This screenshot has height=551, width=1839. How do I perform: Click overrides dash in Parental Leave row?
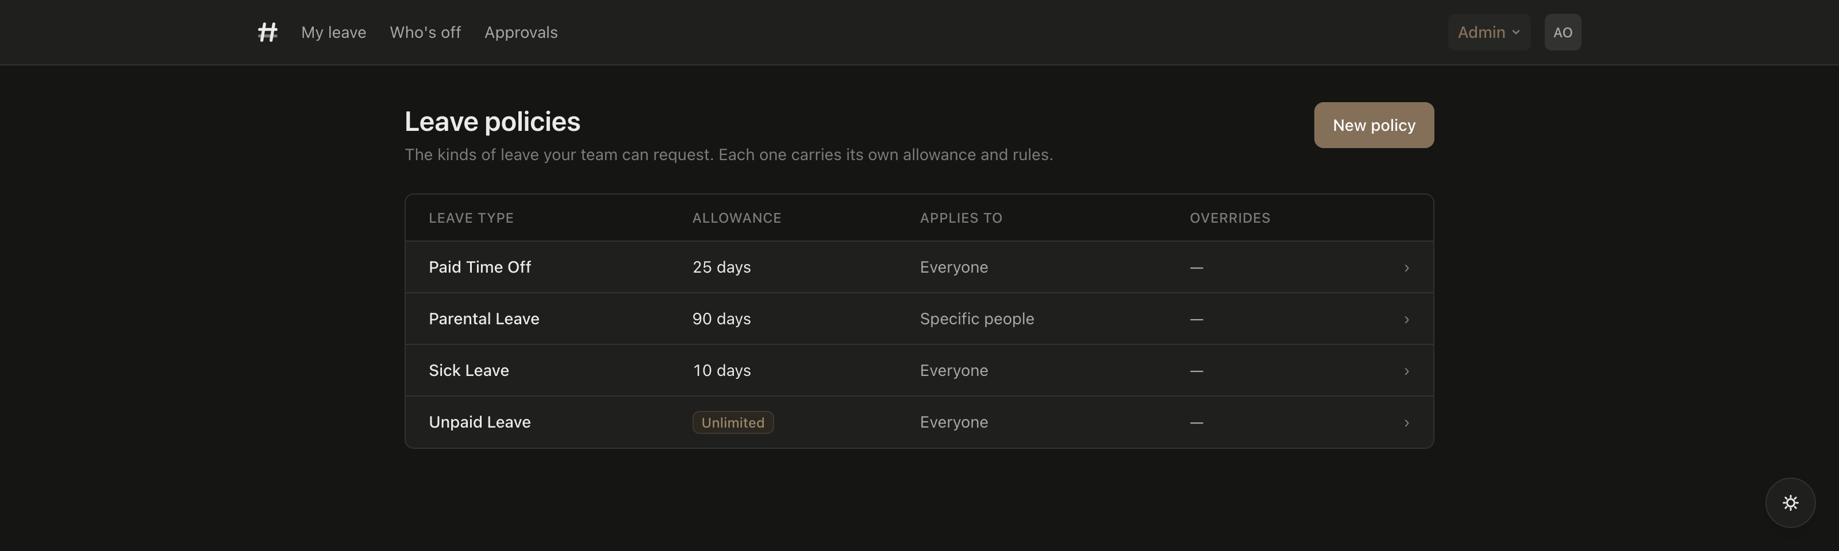pos(1196,319)
